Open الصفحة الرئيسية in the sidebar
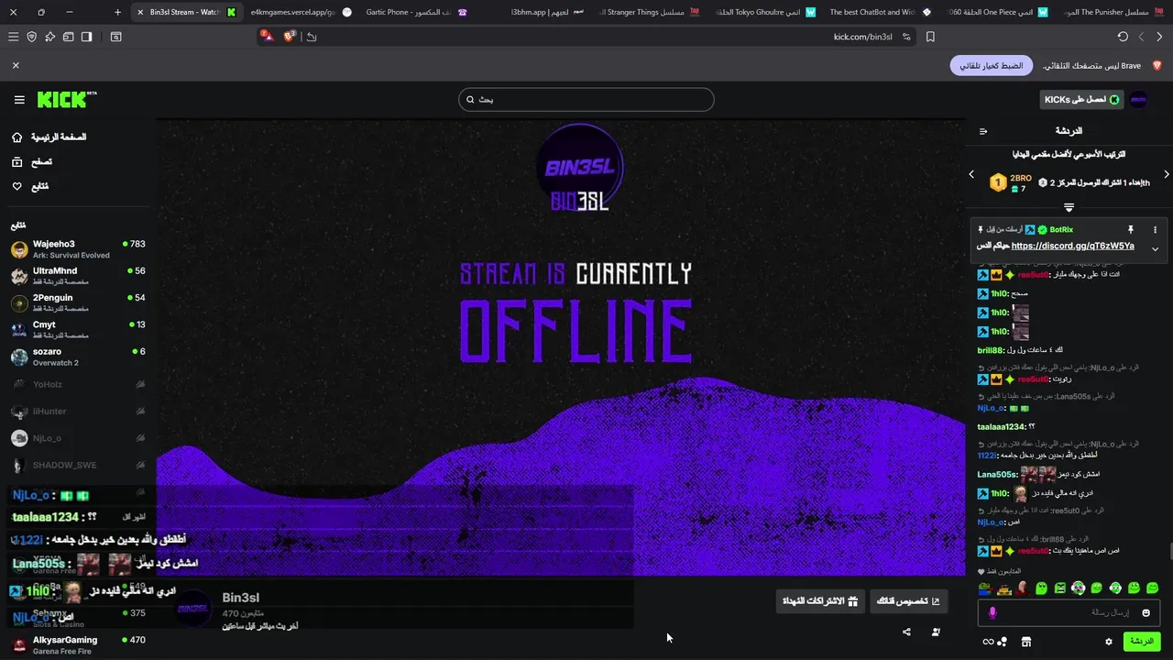This screenshot has height=660, width=1173. pyautogui.click(x=49, y=137)
